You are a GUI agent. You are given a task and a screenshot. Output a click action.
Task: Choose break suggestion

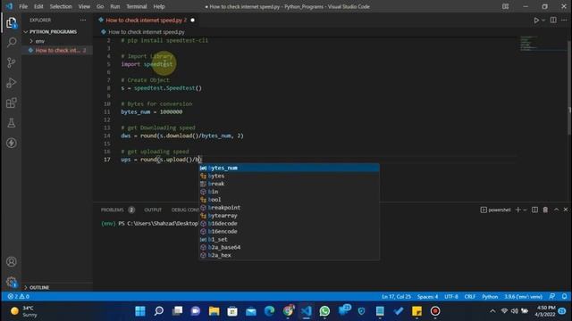289,184
